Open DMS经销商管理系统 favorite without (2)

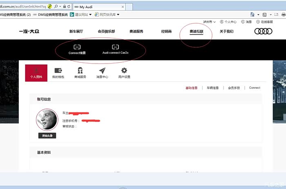(x=50, y=15)
